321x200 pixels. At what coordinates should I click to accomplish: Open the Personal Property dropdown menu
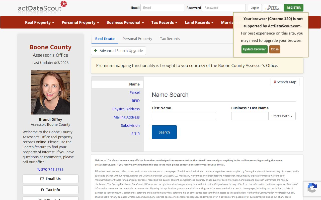point(80,22)
